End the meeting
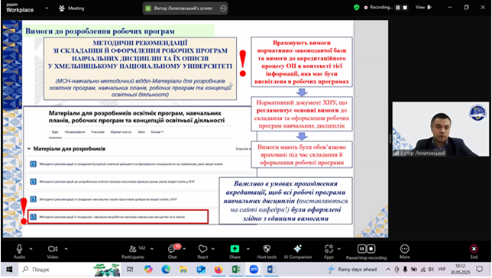 474,251
